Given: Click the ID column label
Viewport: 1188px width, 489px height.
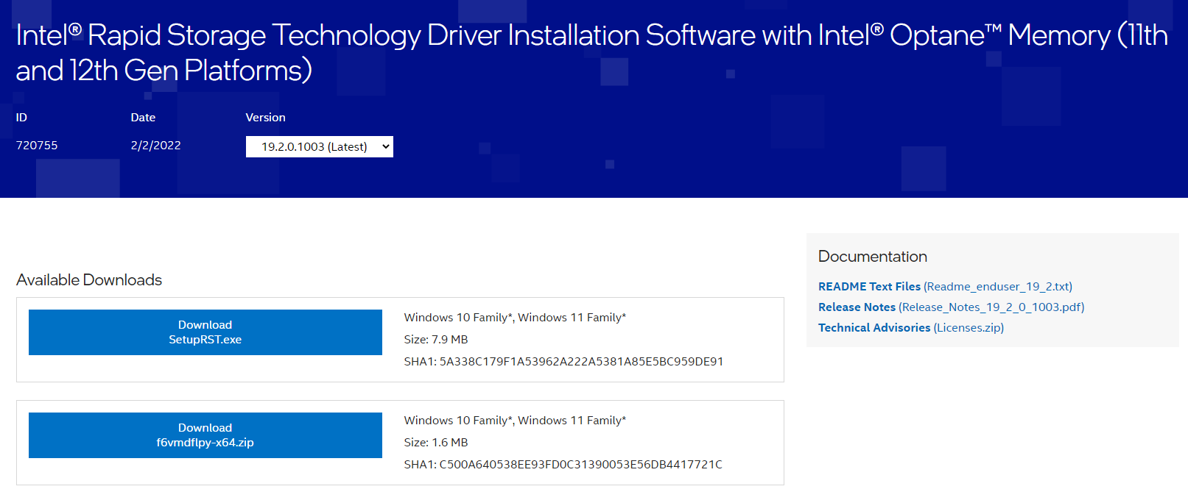Looking at the screenshot, I should click(21, 118).
